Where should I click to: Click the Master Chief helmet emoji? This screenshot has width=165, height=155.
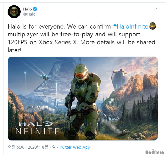point(153,26)
